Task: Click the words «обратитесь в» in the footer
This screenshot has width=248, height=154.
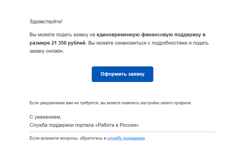Action: click(93, 138)
